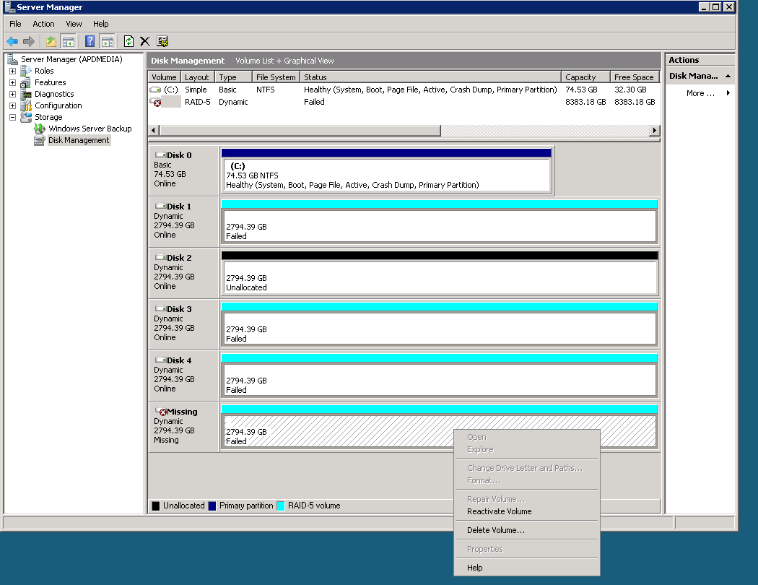
Task: Open the More ... submenu arrow
Action: click(728, 93)
